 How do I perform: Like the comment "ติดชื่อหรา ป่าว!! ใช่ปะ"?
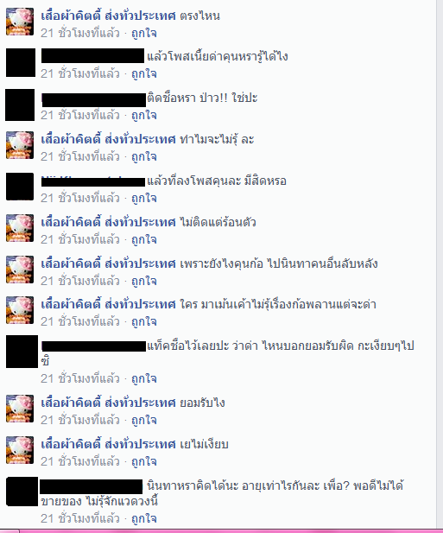144,115
